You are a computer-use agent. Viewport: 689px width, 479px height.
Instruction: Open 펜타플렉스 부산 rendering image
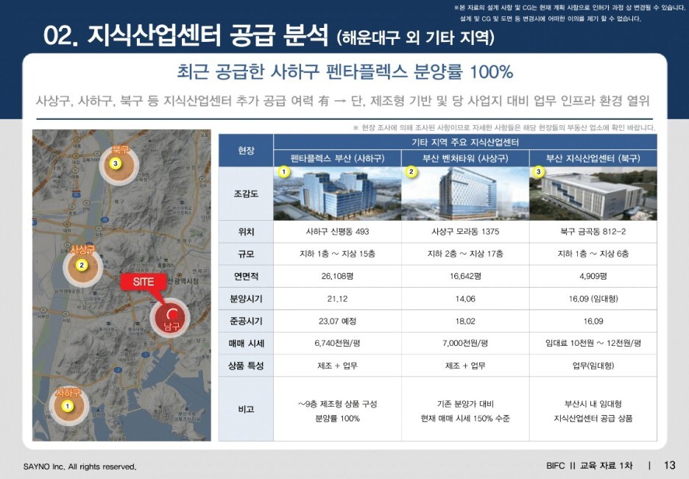(x=337, y=194)
